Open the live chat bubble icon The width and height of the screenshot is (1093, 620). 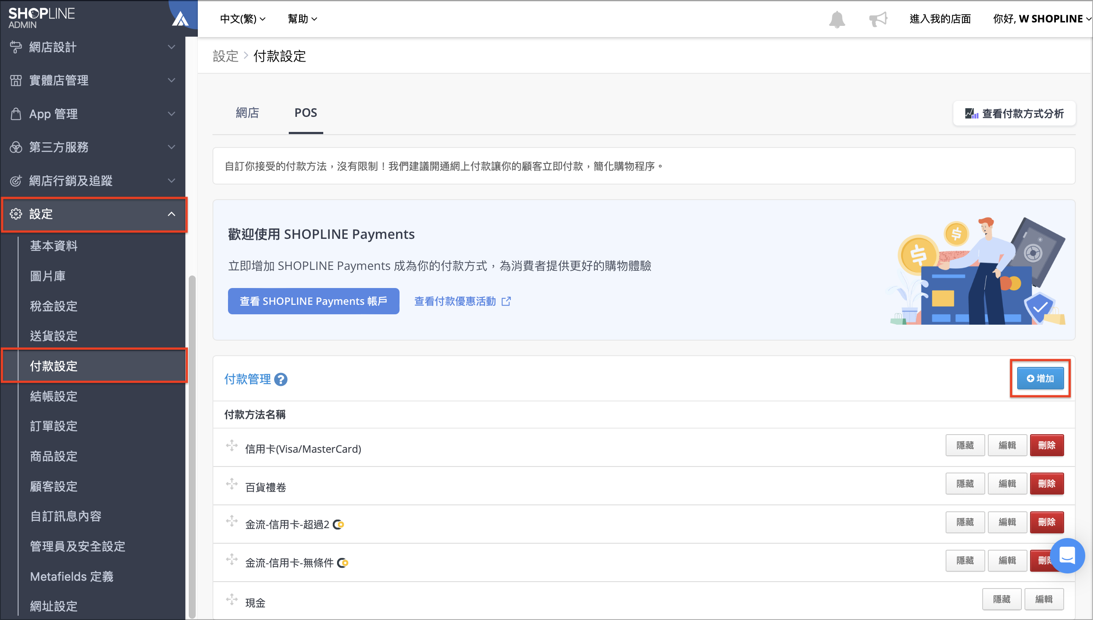point(1067,555)
